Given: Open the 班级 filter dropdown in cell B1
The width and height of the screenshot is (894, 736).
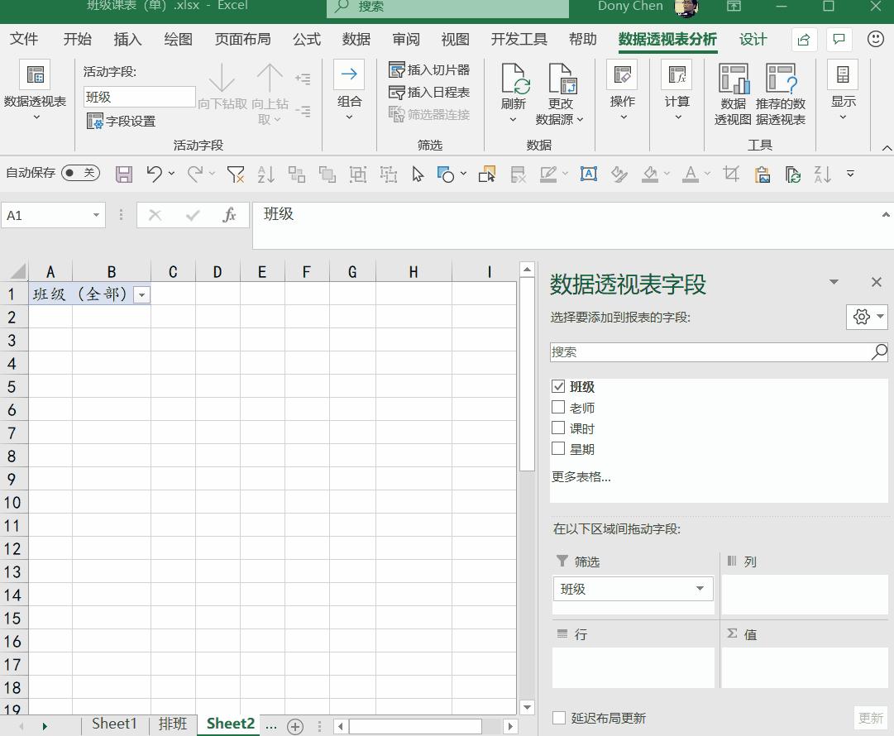Looking at the screenshot, I should [x=142, y=295].
